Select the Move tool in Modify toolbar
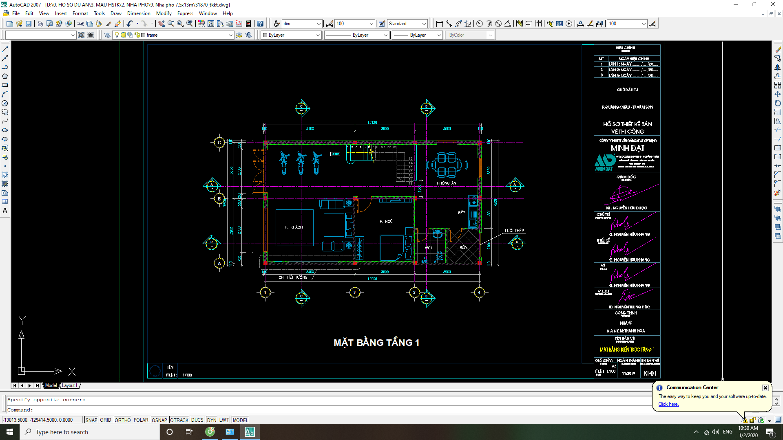The height and width of the screenshot is (440, 783). 778,94
